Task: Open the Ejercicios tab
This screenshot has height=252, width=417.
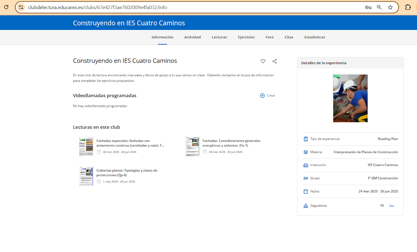Action: point(246,37)
